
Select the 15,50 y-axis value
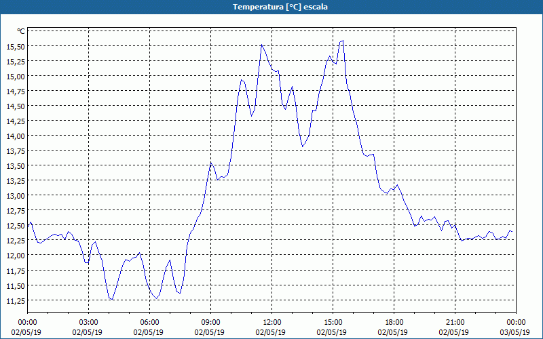(x=16, y=46)
